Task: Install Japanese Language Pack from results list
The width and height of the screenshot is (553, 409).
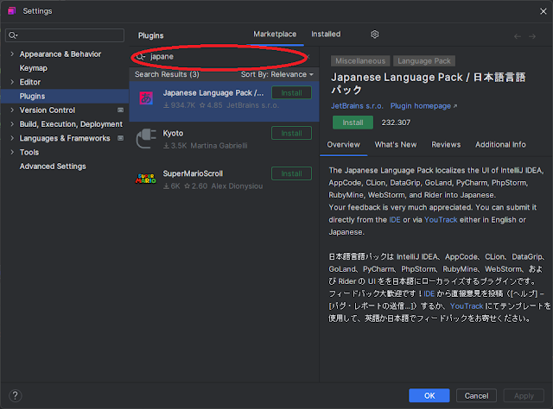Action: coord(291,93)
